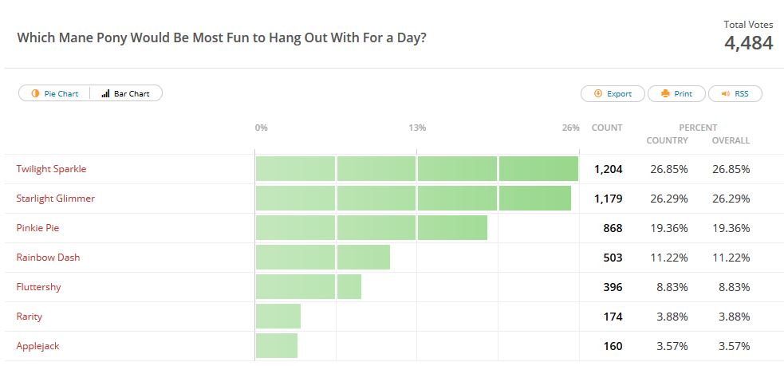
Task: Select the Pinkie Pie answer link
Action: click(x=37, y=228)
